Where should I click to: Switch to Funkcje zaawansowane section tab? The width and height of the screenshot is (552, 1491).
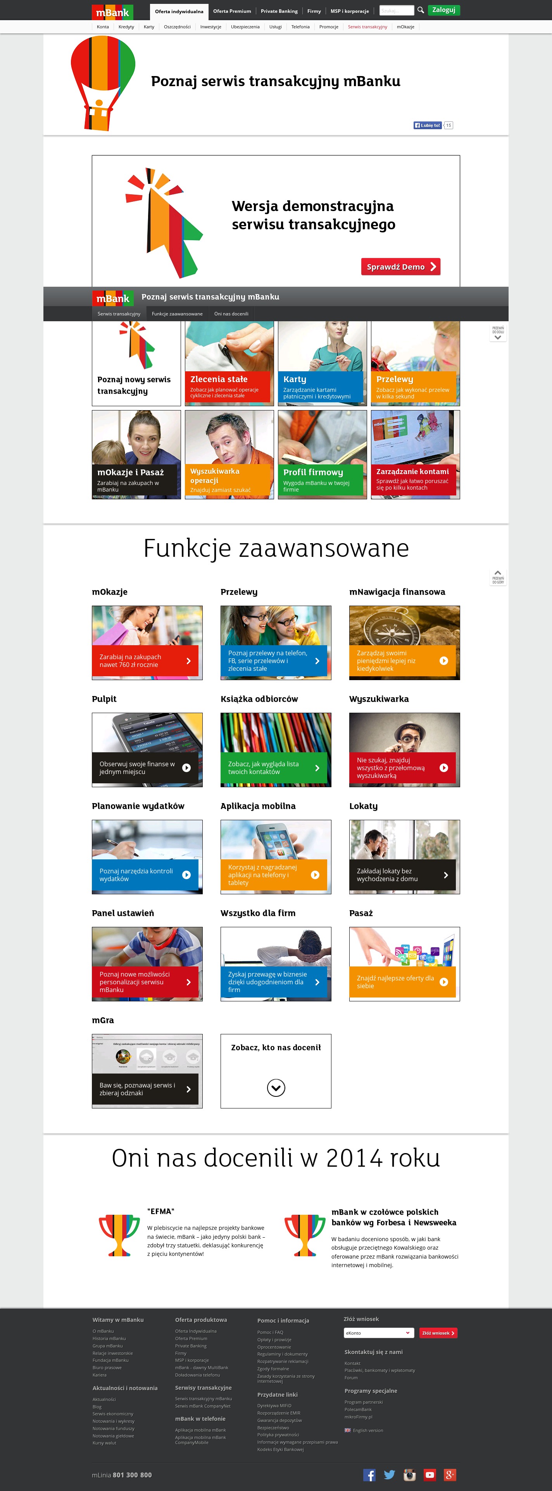(178, 314)
